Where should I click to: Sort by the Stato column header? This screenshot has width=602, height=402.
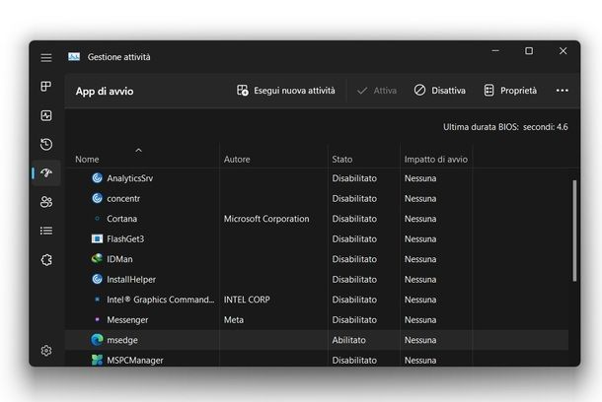click(x=342, y=160)
